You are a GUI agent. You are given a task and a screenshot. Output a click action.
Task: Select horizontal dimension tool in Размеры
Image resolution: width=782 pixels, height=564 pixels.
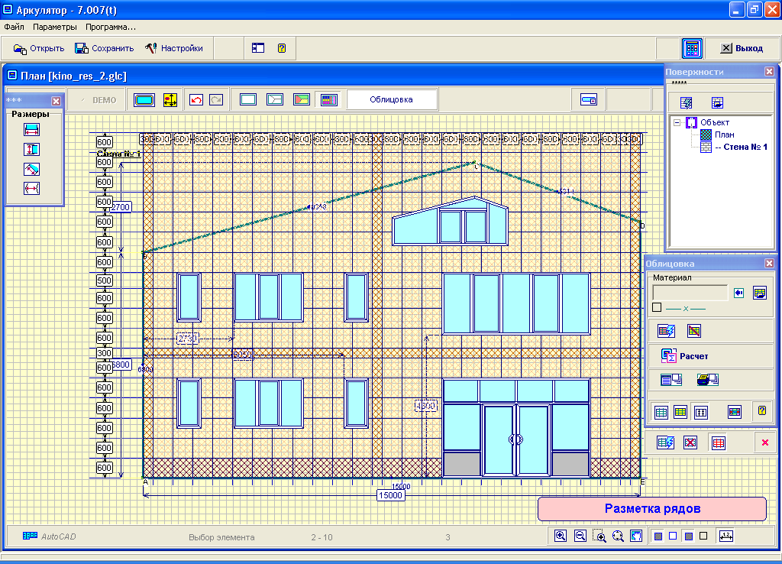point(31,130)
